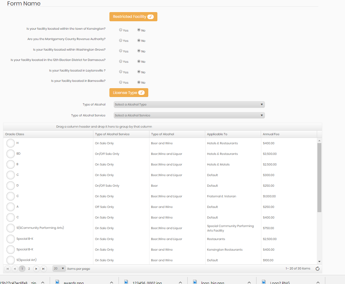The height and width of the screenshot is (284, 345).
Task: Choose No for facility located in Barnesville
Action: coord(139,82)
